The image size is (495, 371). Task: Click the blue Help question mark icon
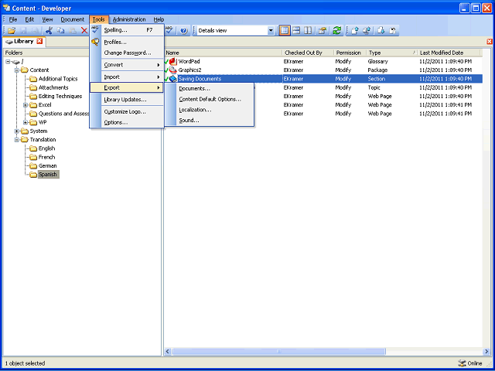(x=184, y=31)
